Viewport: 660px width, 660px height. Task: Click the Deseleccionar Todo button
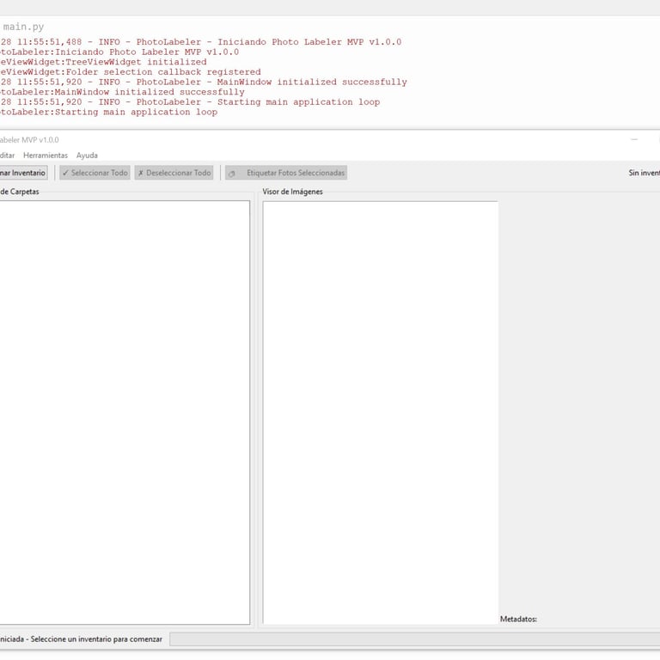pyautogui.click(x=174, y=173)
